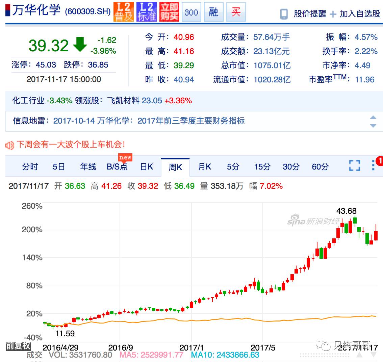The image size is (383, 362).
Task: Click the 总市值 value 1075.01亿
Action: (272, 66)
